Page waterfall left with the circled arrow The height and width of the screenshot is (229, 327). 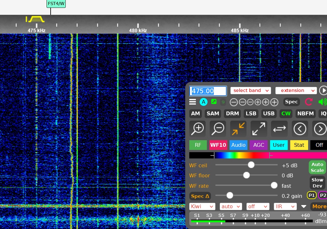coord(300,129)
